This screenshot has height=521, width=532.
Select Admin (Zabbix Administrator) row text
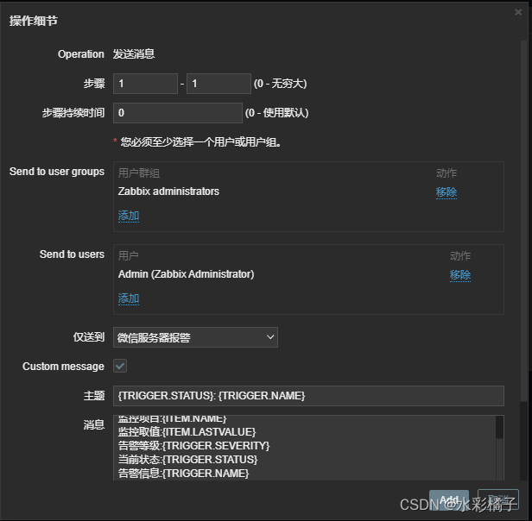[x=186, y=274]
